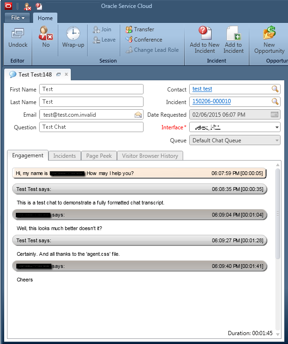
Task: Pop out the Test Test:148 tab
Action: [58, 75]
